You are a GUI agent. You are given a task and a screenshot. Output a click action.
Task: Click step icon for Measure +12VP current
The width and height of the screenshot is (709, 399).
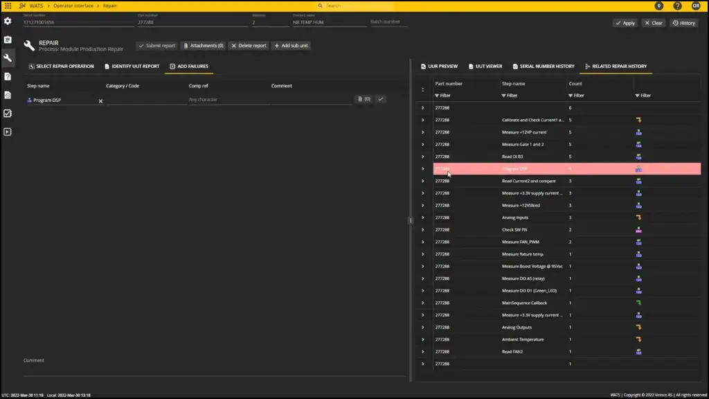point(638,132)
